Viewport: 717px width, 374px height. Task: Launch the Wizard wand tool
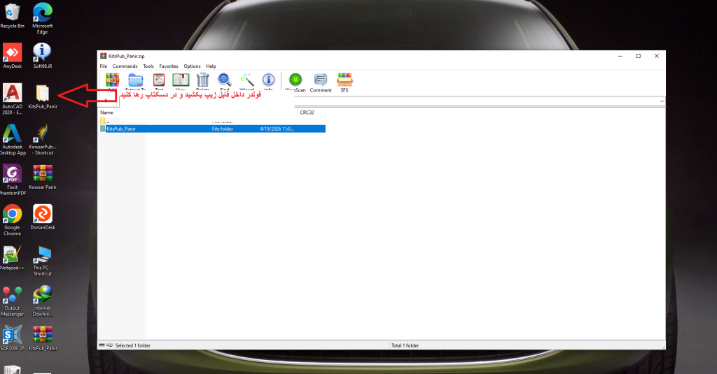(x=246, y=80)
